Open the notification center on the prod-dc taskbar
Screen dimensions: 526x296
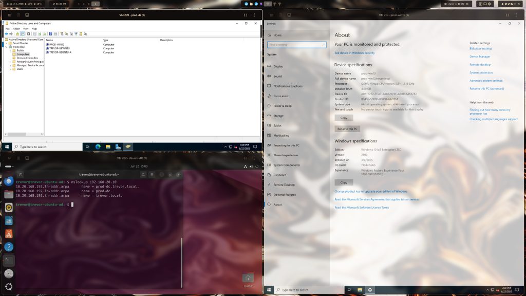(x=255, y=146)
